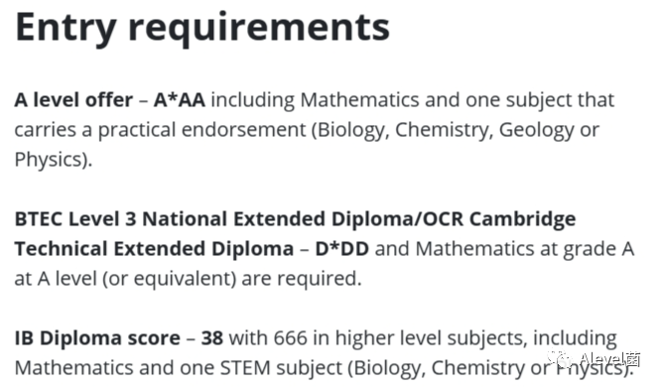Click the word Physics in first paragraph
The width and height of the screenshot is (662, 388).
coord(48,160)
